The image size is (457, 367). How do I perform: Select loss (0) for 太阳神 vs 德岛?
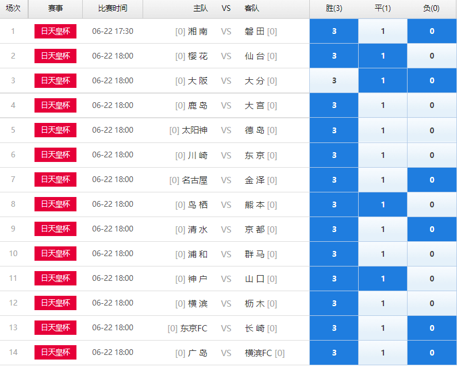[432, 130]
